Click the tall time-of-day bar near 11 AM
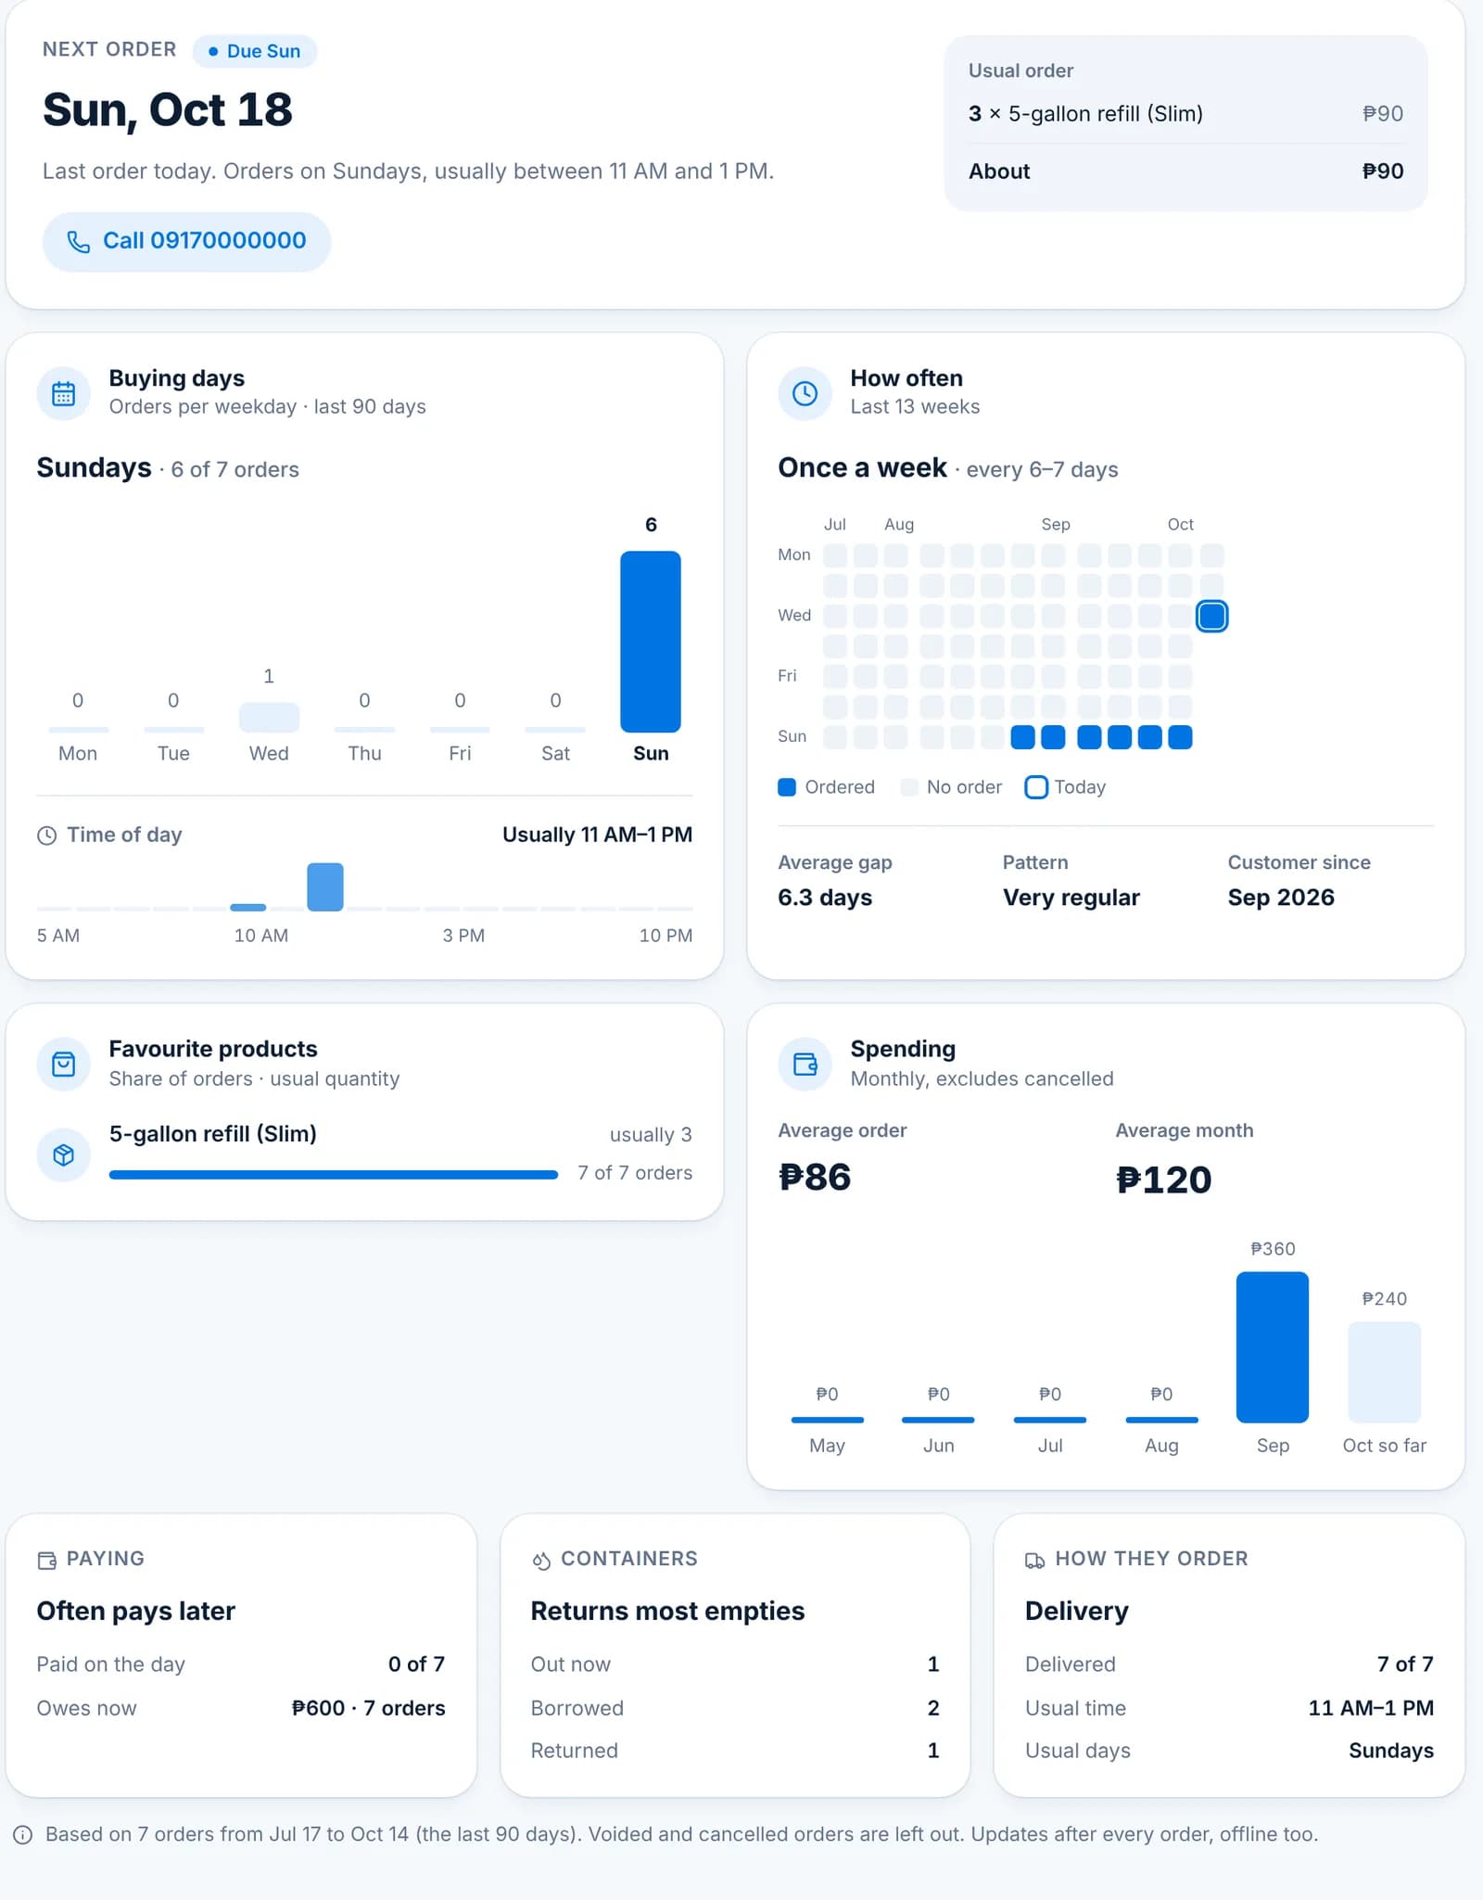1483x1900 pixels. (325, 887)
